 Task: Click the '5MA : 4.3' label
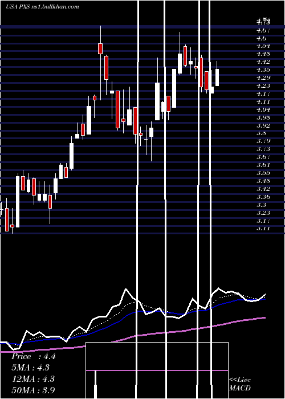pos(31,368)
